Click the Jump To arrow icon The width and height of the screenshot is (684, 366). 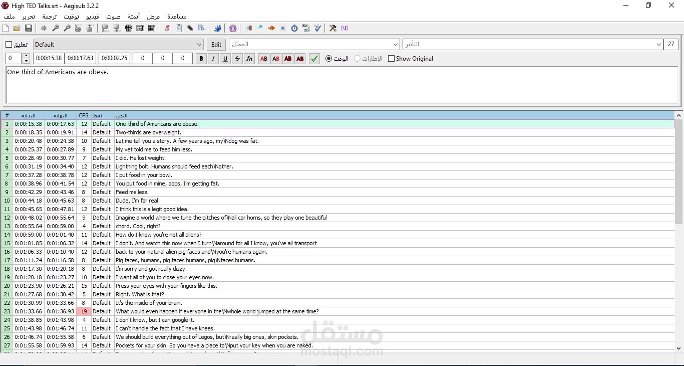point(44,28)
